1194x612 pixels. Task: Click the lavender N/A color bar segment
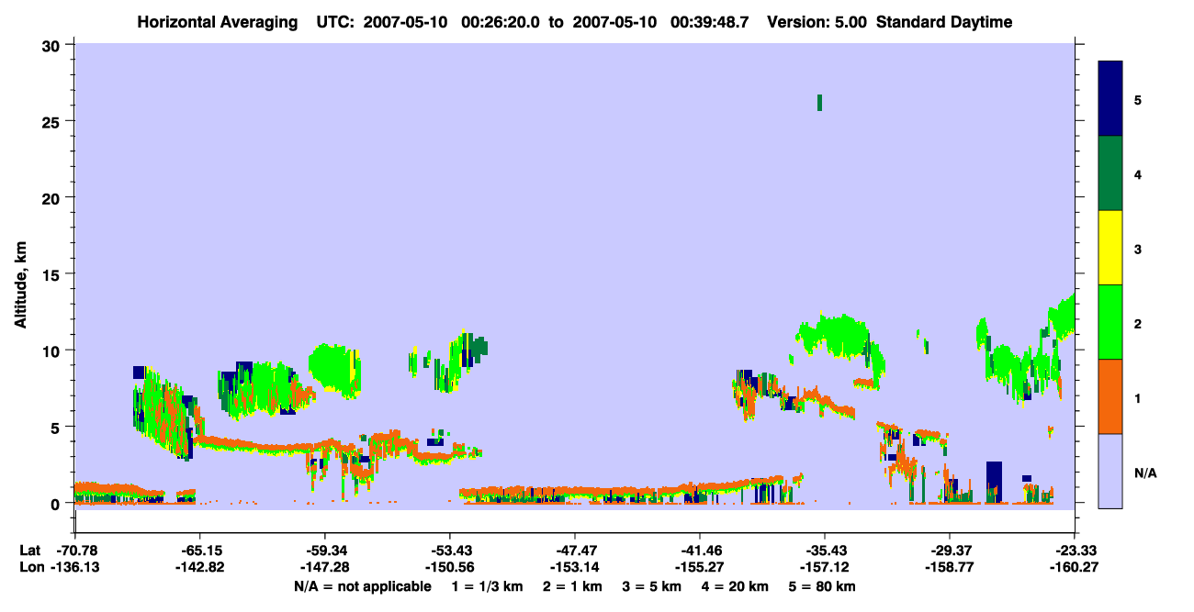tap(1110, 471)
